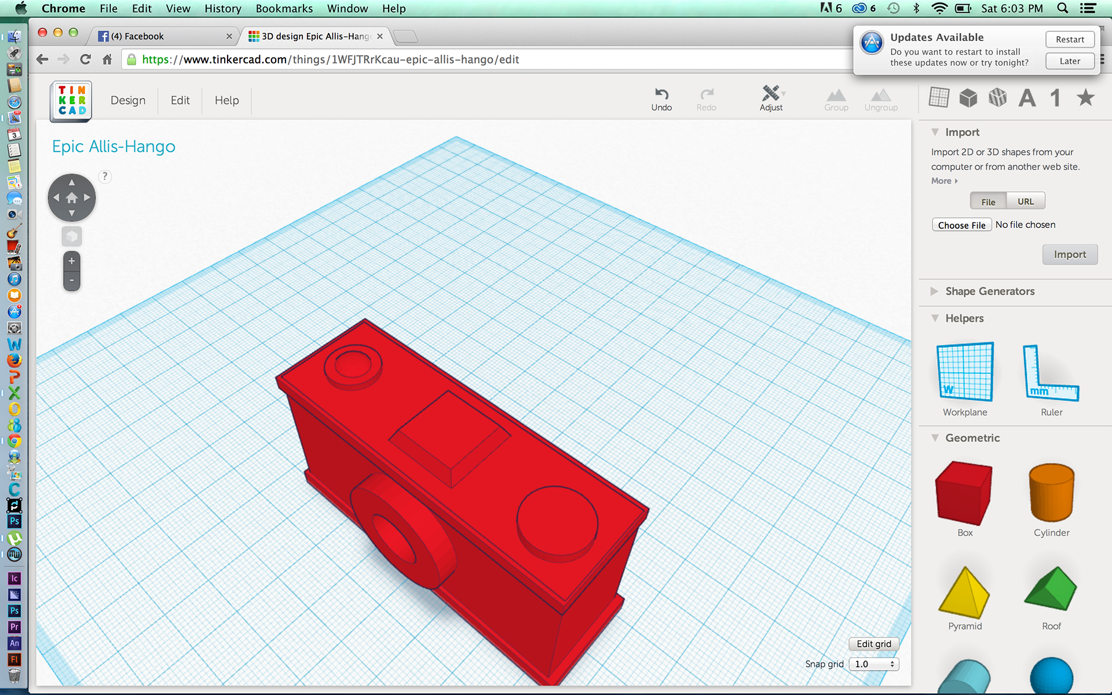Switch to the Facebook tab

tap(164, 36)
